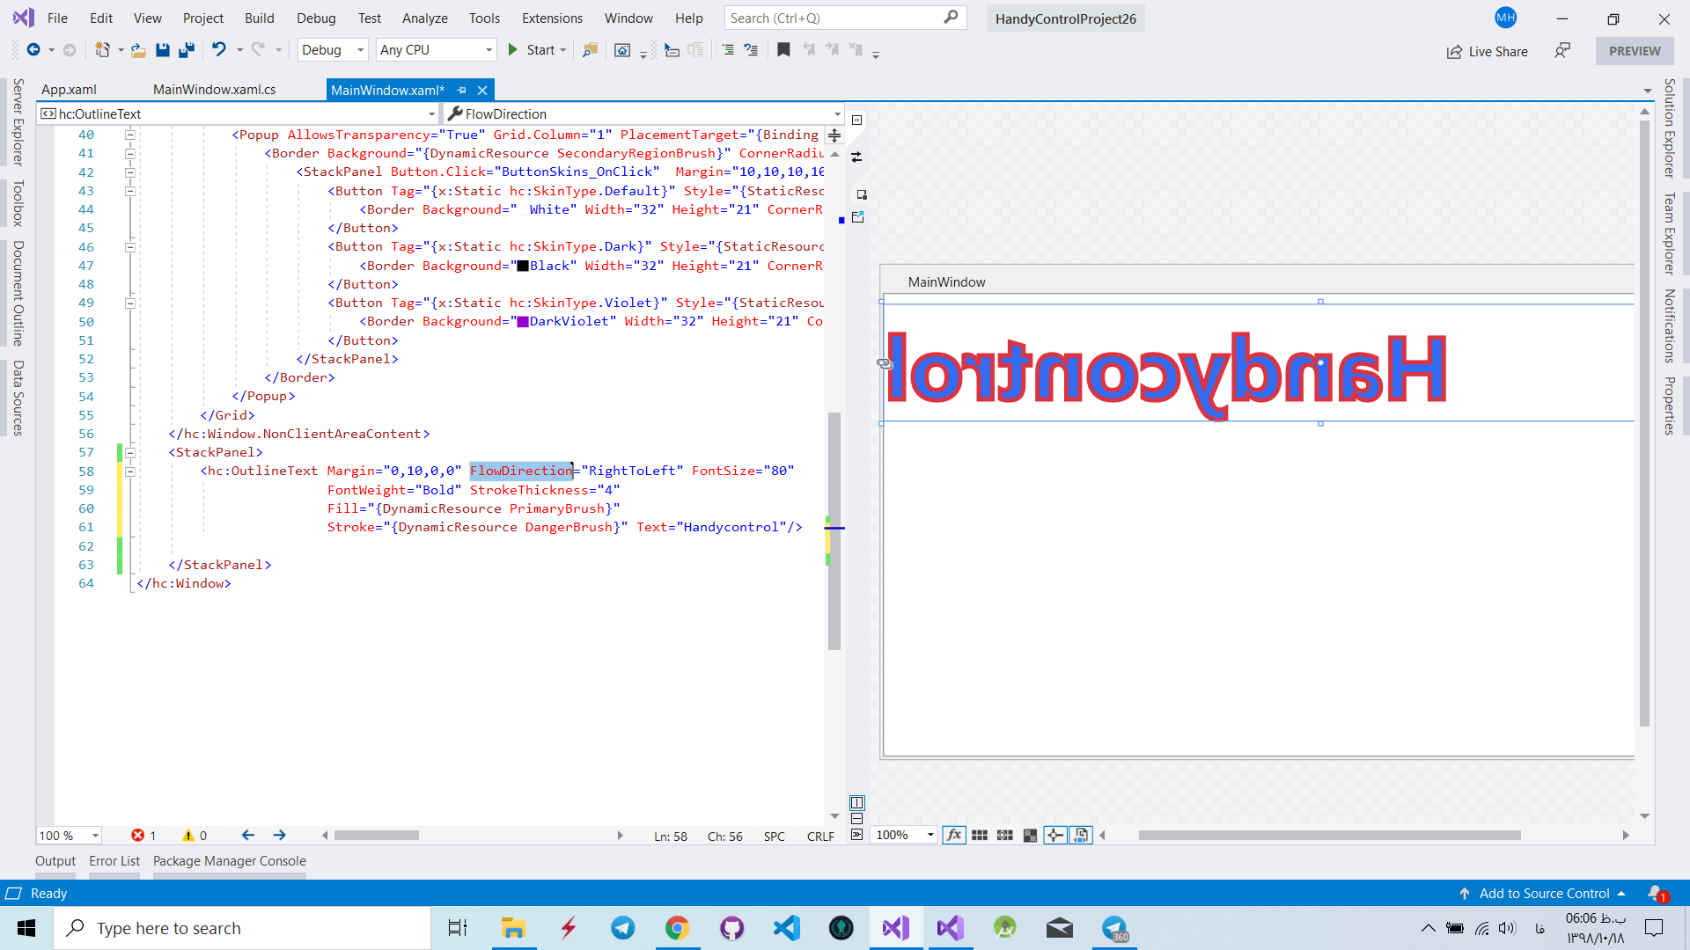Enable snapping to snaplines in the designer

point(1055,836)
